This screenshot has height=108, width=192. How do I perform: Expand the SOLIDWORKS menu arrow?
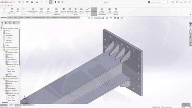[15, 2]
